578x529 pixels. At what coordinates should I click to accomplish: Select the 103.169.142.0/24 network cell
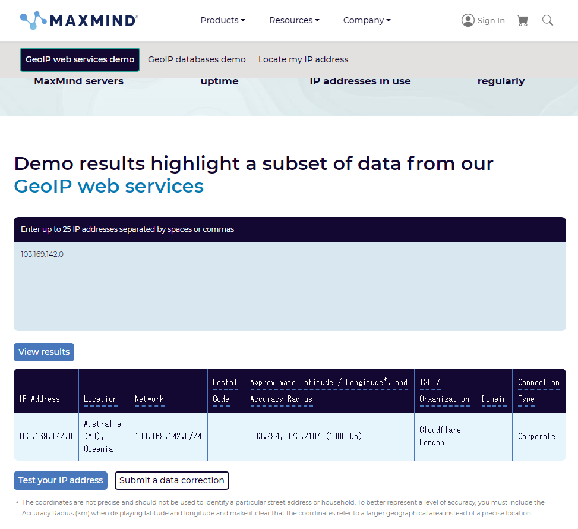tap(169, 436)
